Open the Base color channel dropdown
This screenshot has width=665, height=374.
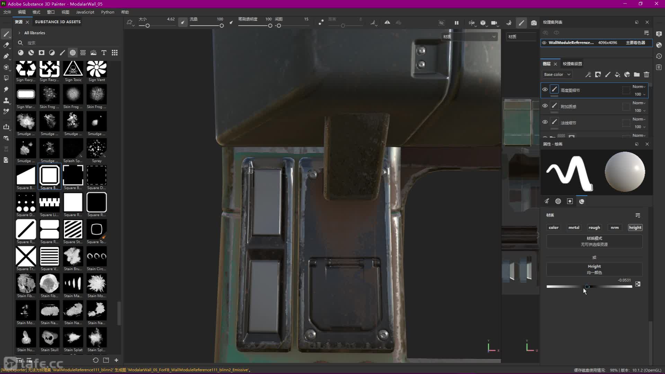coord(557,74)
